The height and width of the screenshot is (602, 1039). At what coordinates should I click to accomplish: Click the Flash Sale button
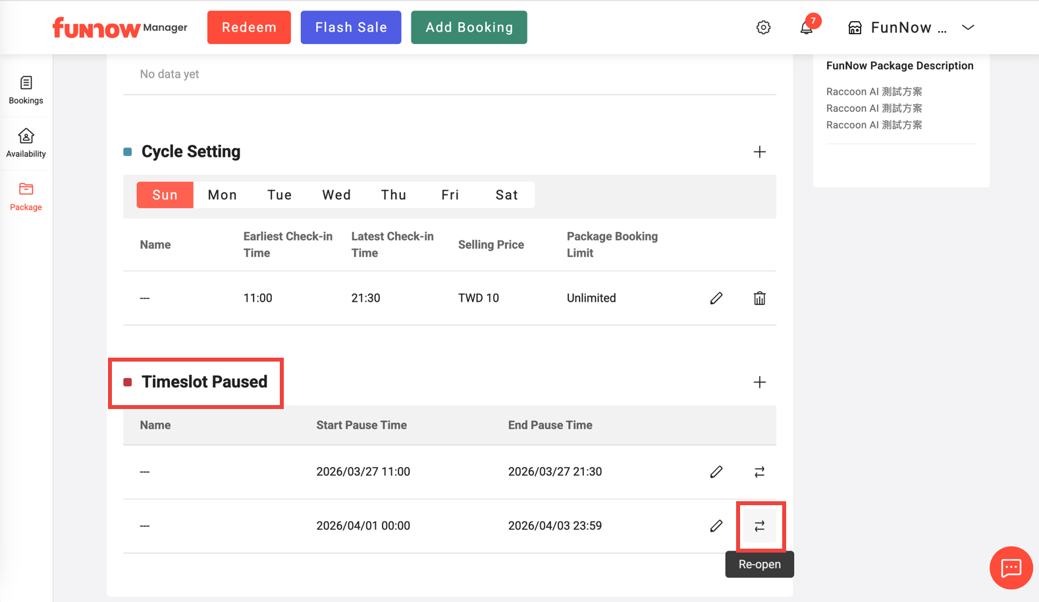351,28
